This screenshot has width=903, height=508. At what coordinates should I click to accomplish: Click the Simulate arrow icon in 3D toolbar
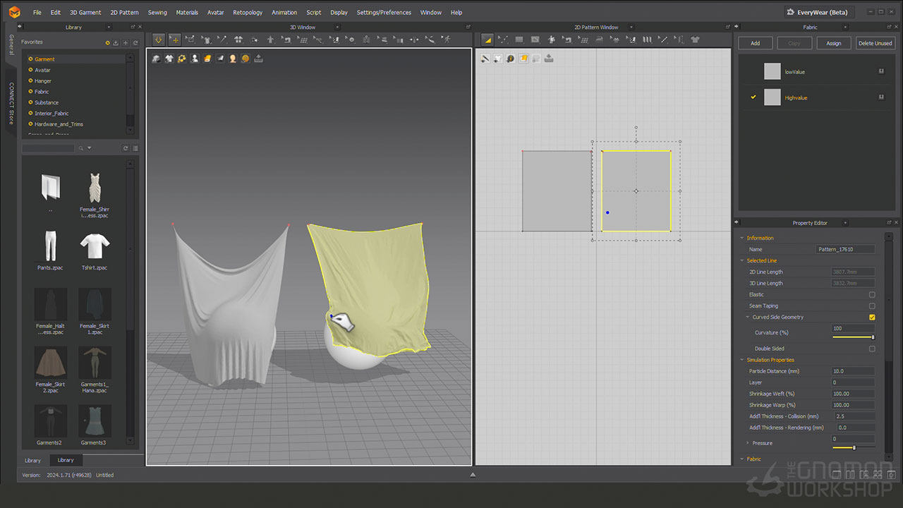coord(159,40)
